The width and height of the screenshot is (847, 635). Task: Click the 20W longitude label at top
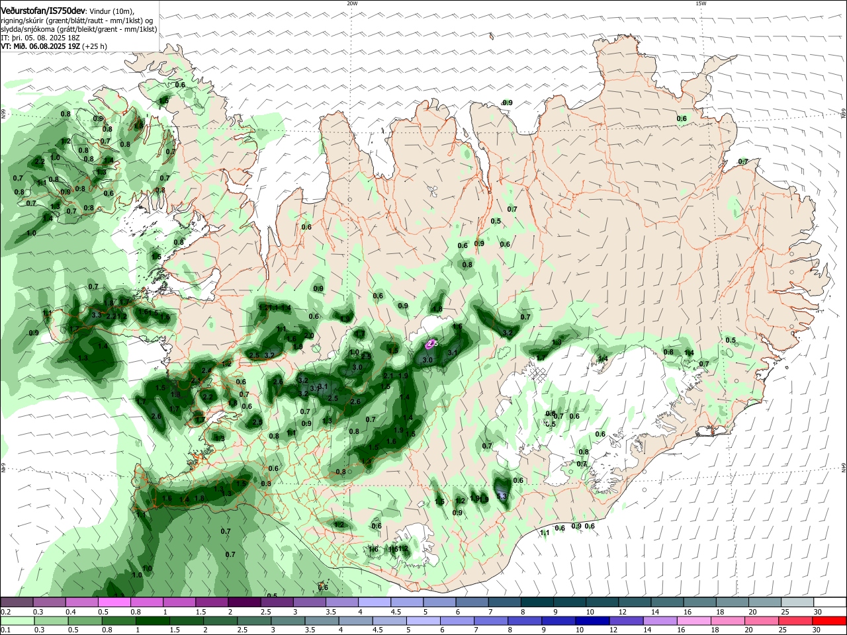click(352, 3)
